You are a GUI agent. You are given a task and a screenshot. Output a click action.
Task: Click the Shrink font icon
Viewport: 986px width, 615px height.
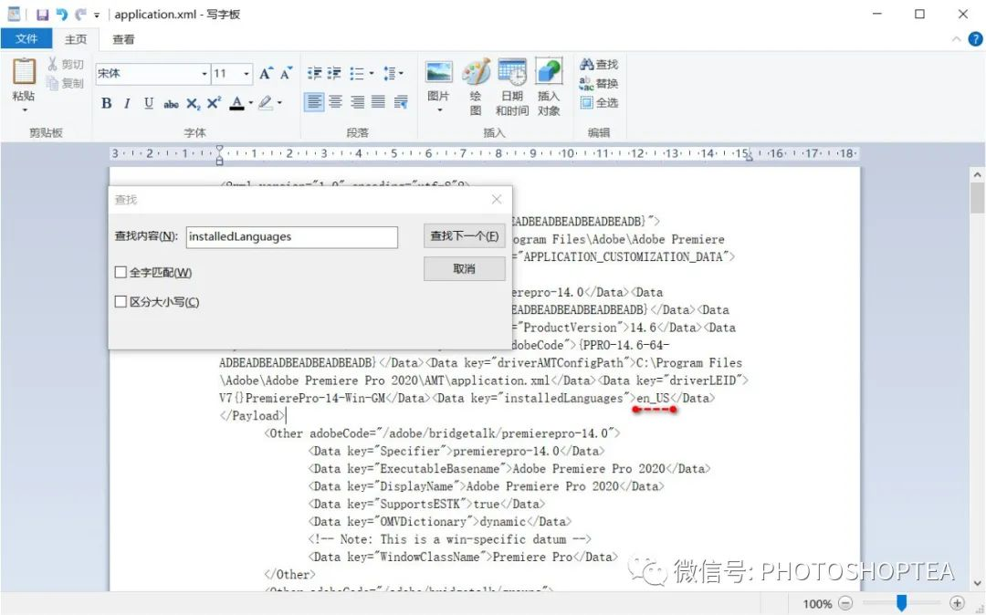pyautogui.click(x=286, y=74)
